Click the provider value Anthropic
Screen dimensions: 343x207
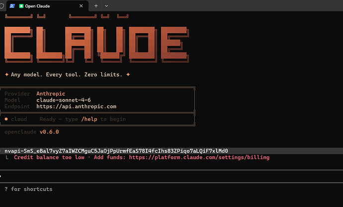pos(51,94)
